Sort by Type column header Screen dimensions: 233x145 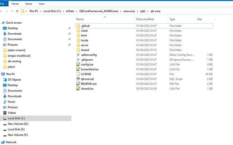click(172, 19)
